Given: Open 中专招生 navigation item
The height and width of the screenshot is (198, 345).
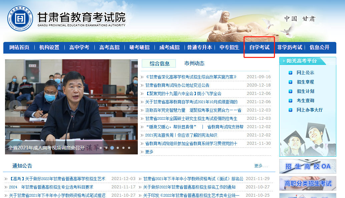Looking at the screenshot, I should click(229, 47).
